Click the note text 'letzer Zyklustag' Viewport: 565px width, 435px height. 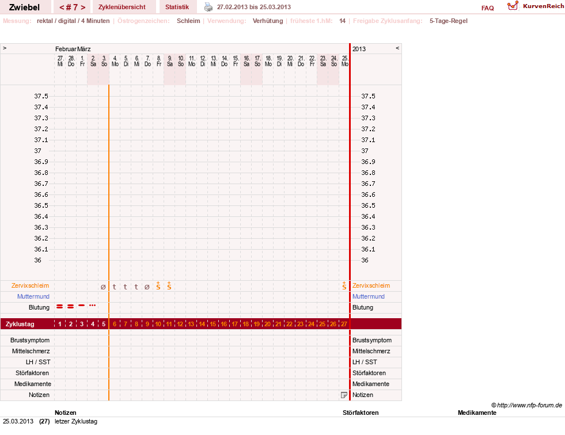(76, 421)
